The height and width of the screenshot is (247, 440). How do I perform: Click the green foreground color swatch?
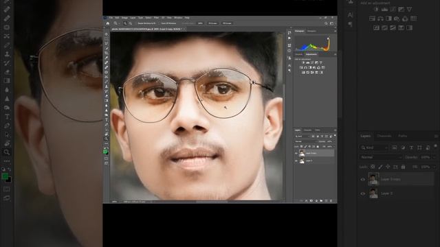pyautogui.click(x=105, y=151)
